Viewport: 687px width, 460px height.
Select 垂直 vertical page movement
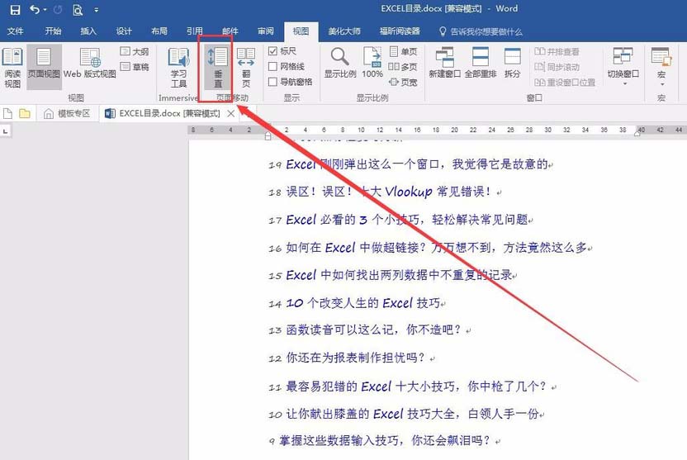(218, 68)
